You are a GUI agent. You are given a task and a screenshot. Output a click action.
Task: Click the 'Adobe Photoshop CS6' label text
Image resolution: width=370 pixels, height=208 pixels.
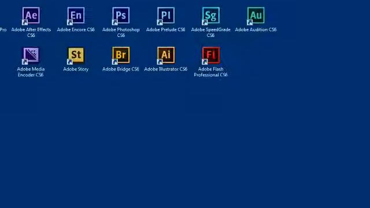[121, 32]
